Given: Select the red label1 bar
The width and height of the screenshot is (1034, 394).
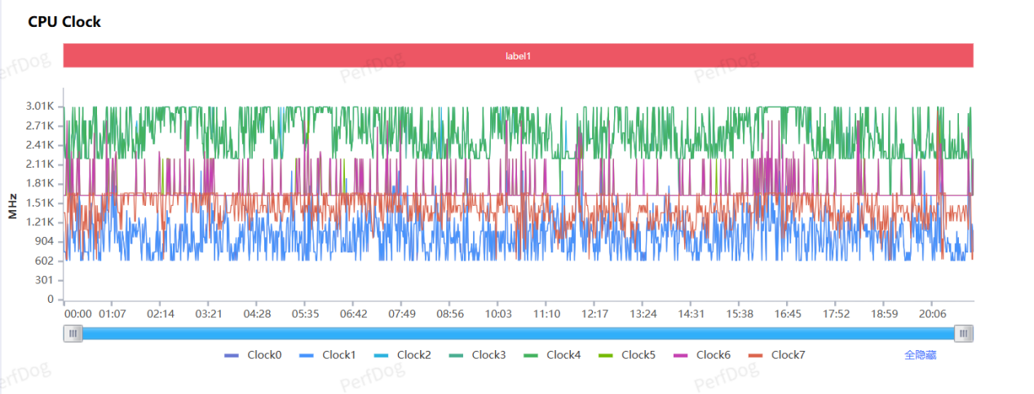Looking at the screenshot, I should coord(518,56).
